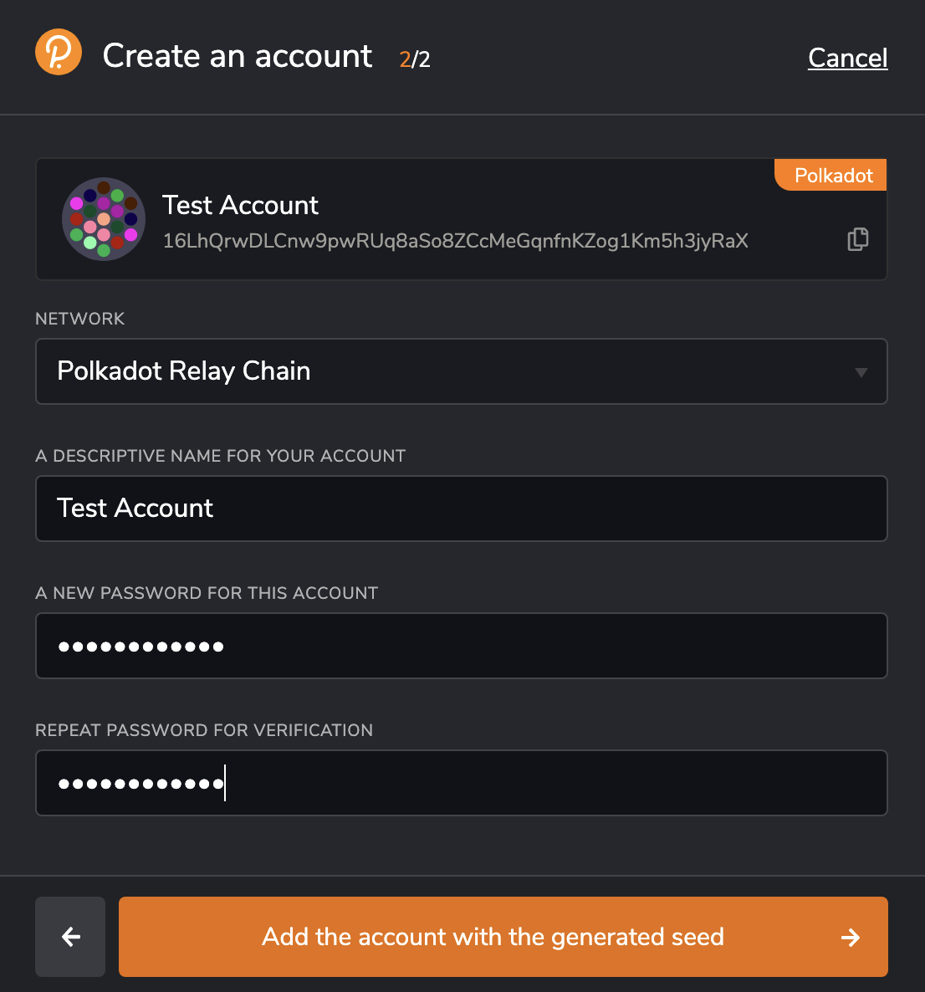Viewport: 925px width, 992px height.
Task: Click the 2/2 step indicator
Action: click(x=415, y=59)
